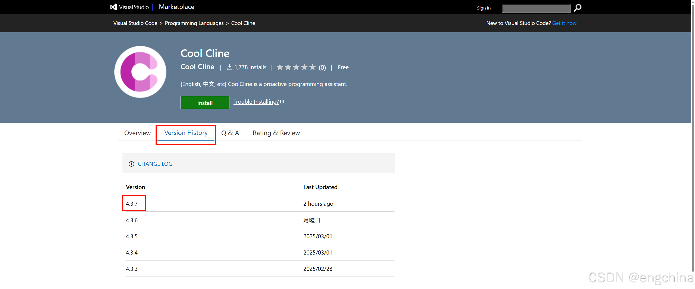Click the extension description text

pyautogui.click(x=264, y=84)
